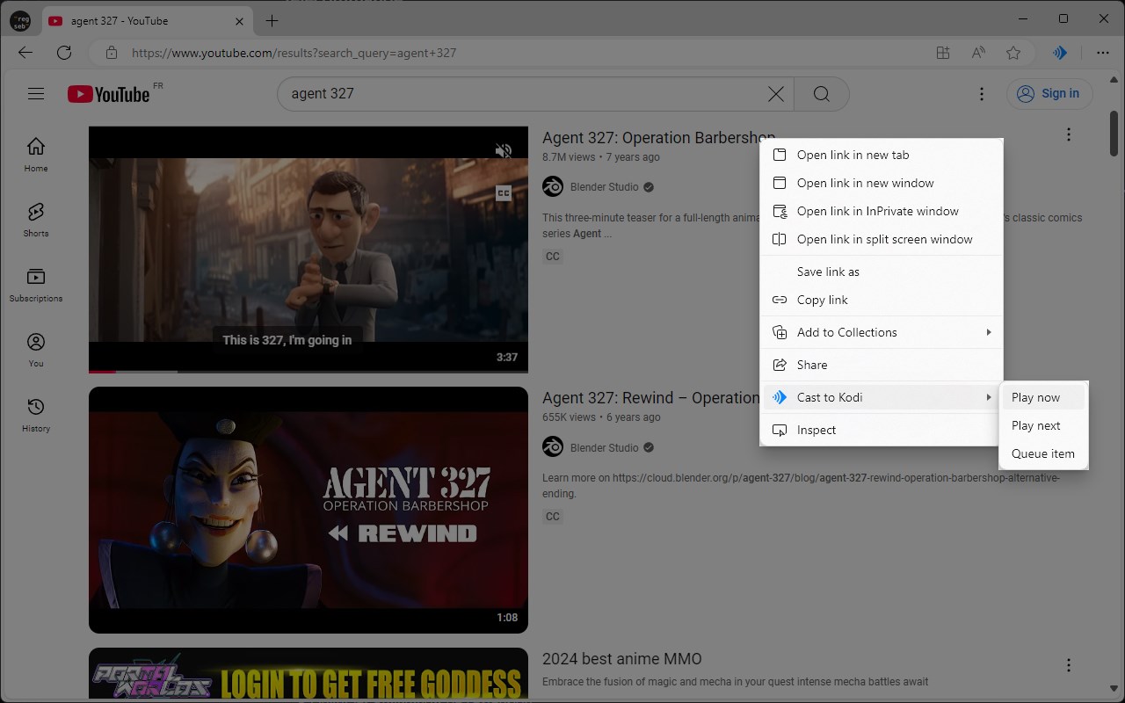Add this page to favorites

[1013, 53]
